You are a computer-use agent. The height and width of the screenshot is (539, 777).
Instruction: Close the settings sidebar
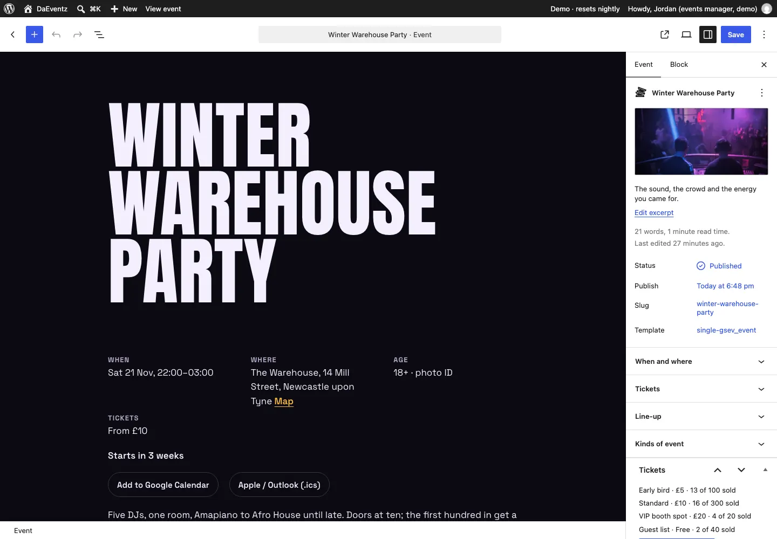click(x=764, y=65)
